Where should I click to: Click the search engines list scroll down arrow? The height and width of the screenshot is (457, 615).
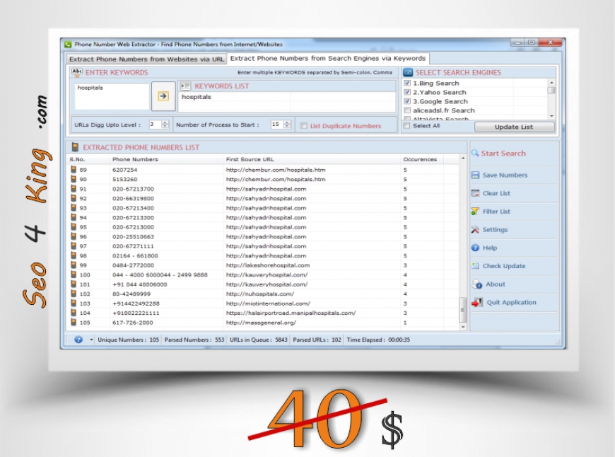pyautogui.click(x=551, y=116)
